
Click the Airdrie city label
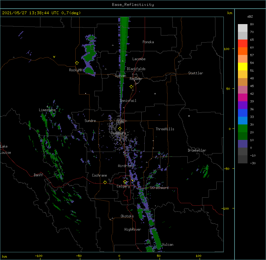tap(125, 166)
